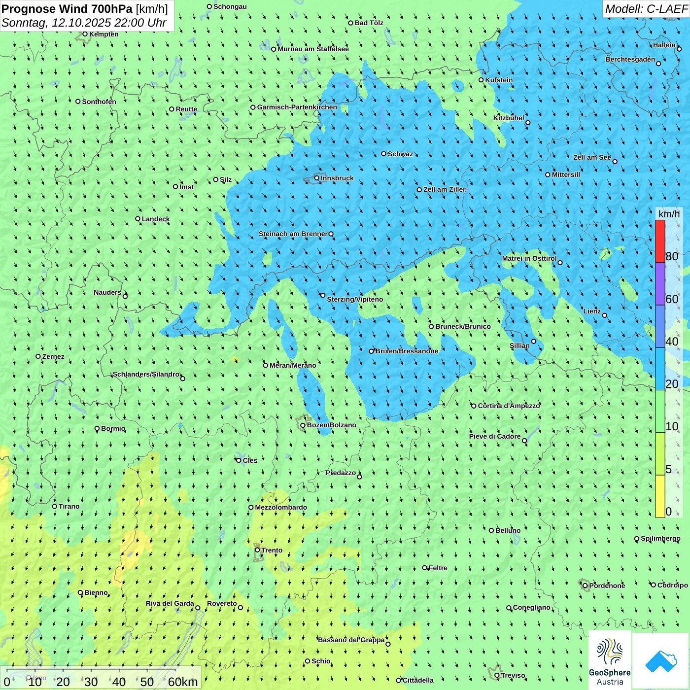Click the Kufstein city label
The image size is (690, 690).
499,80
